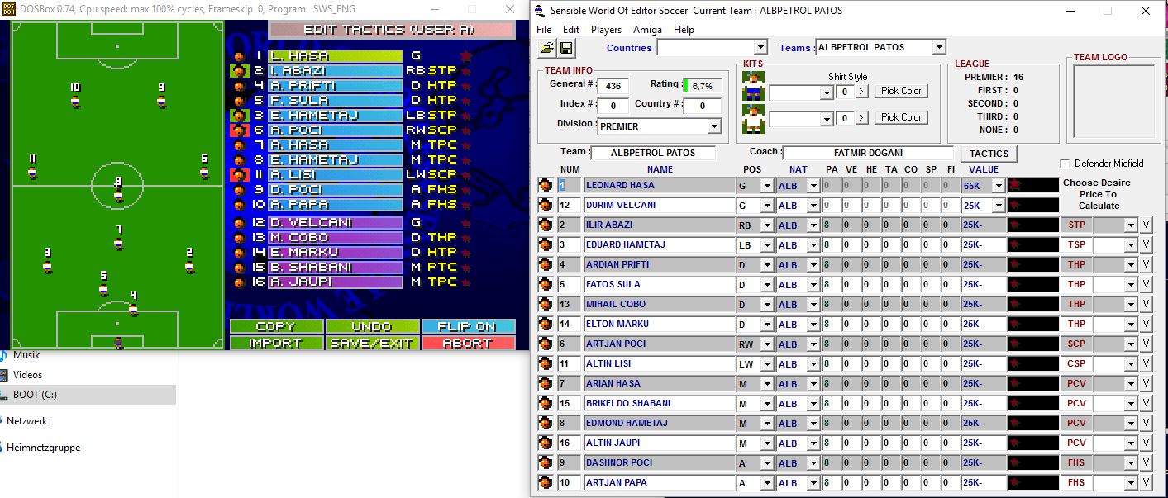This screenshot has width=1168, height=498.
Task: Click Ilir Abazi's star rating icon
Action: [x=1015, y=225]
